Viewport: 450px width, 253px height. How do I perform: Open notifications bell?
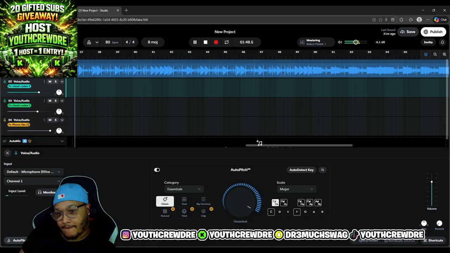[x=442, y=42]
